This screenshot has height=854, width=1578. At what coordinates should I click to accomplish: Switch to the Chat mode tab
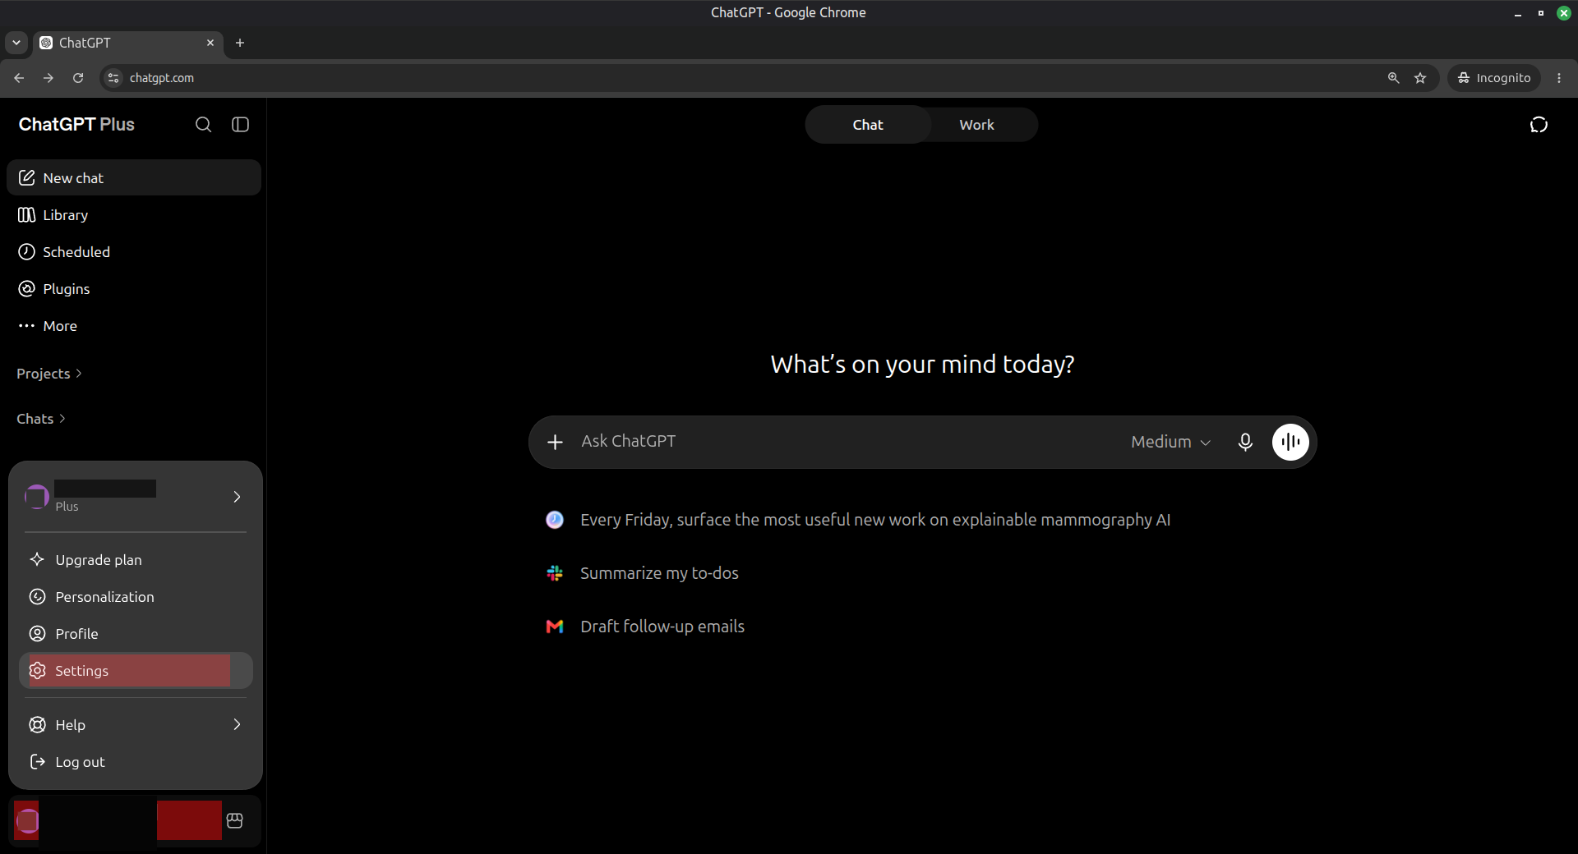[x=868, y=125]
